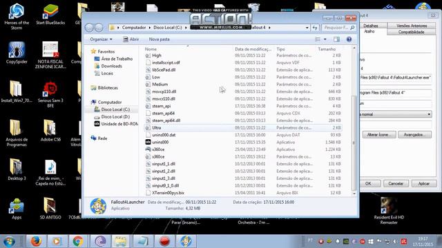Screen dimensions: 442x248
Task: Open CopySpider desktop shortcut
Action: point(17,53)
